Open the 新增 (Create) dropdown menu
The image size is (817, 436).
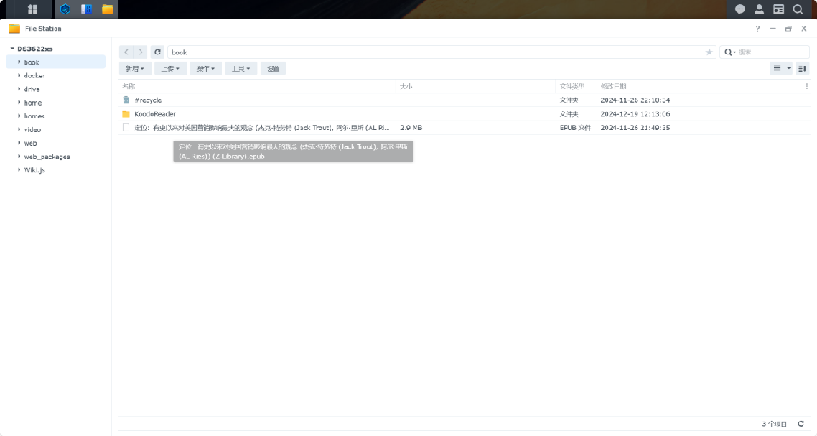(135, 68)
